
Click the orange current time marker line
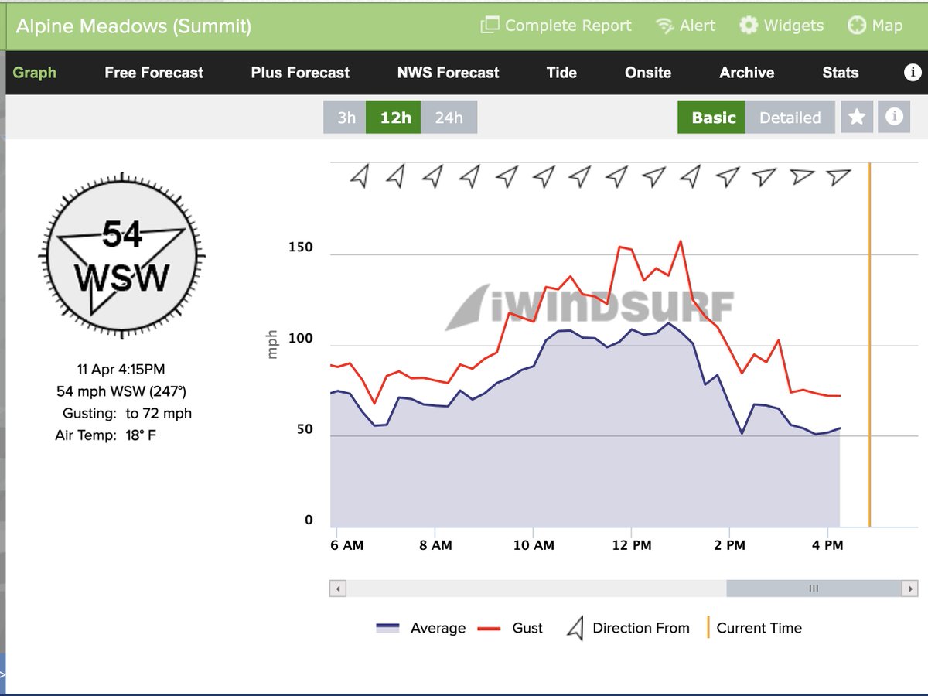click(x=870, y=345)
